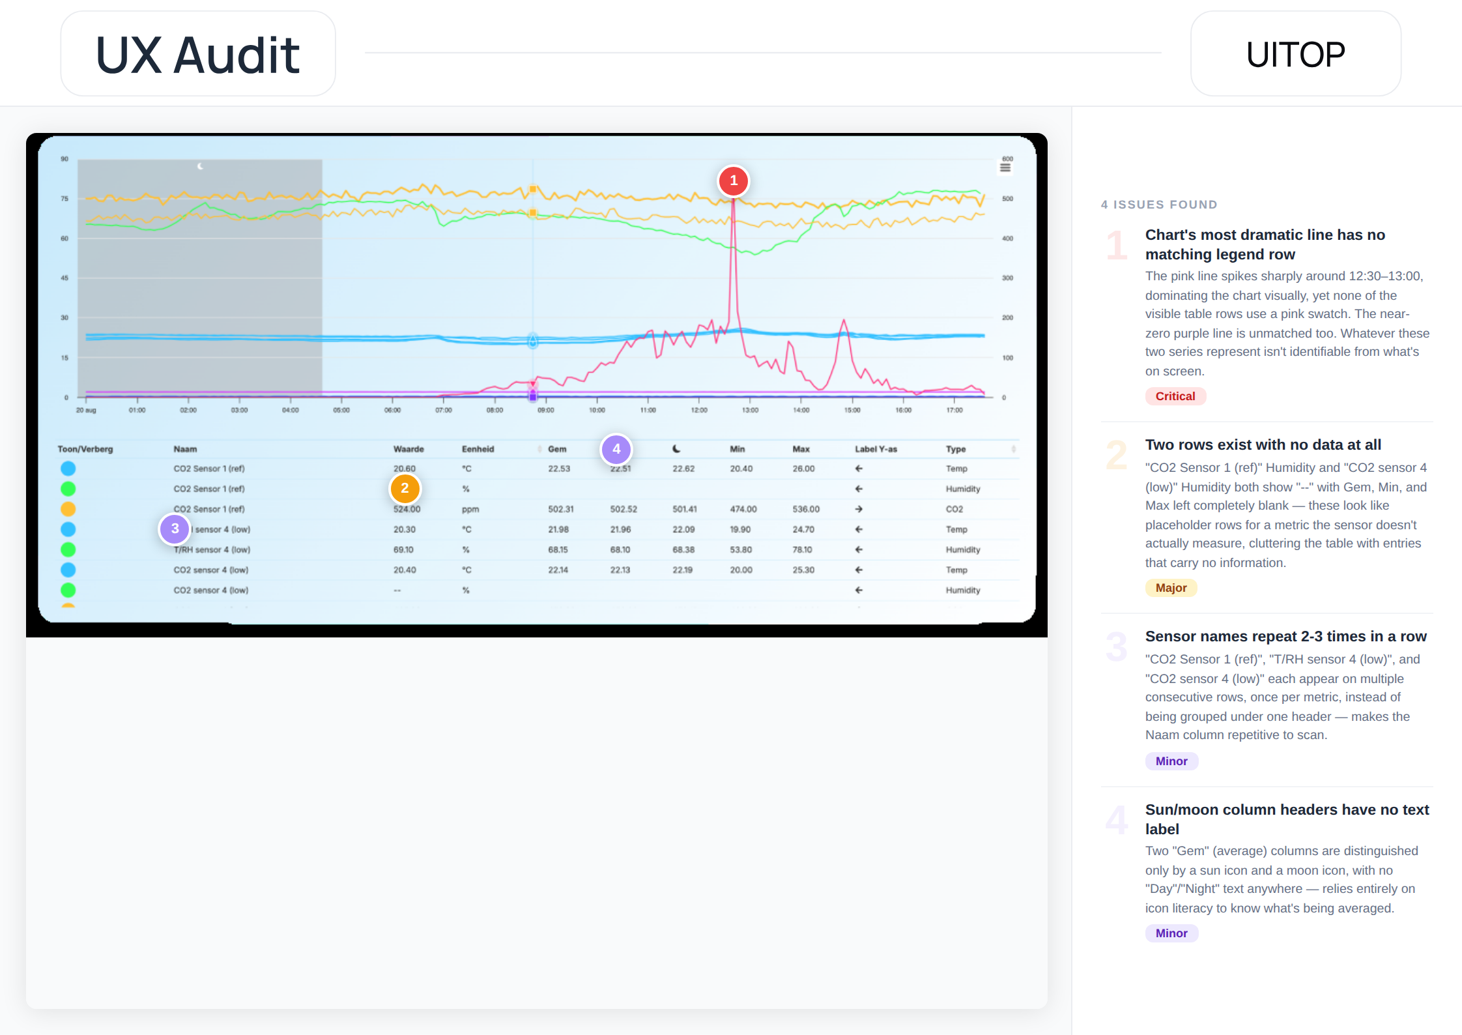Click the "78.10" max value
The image size is (1462, 1035).
(x=803, y=549)
